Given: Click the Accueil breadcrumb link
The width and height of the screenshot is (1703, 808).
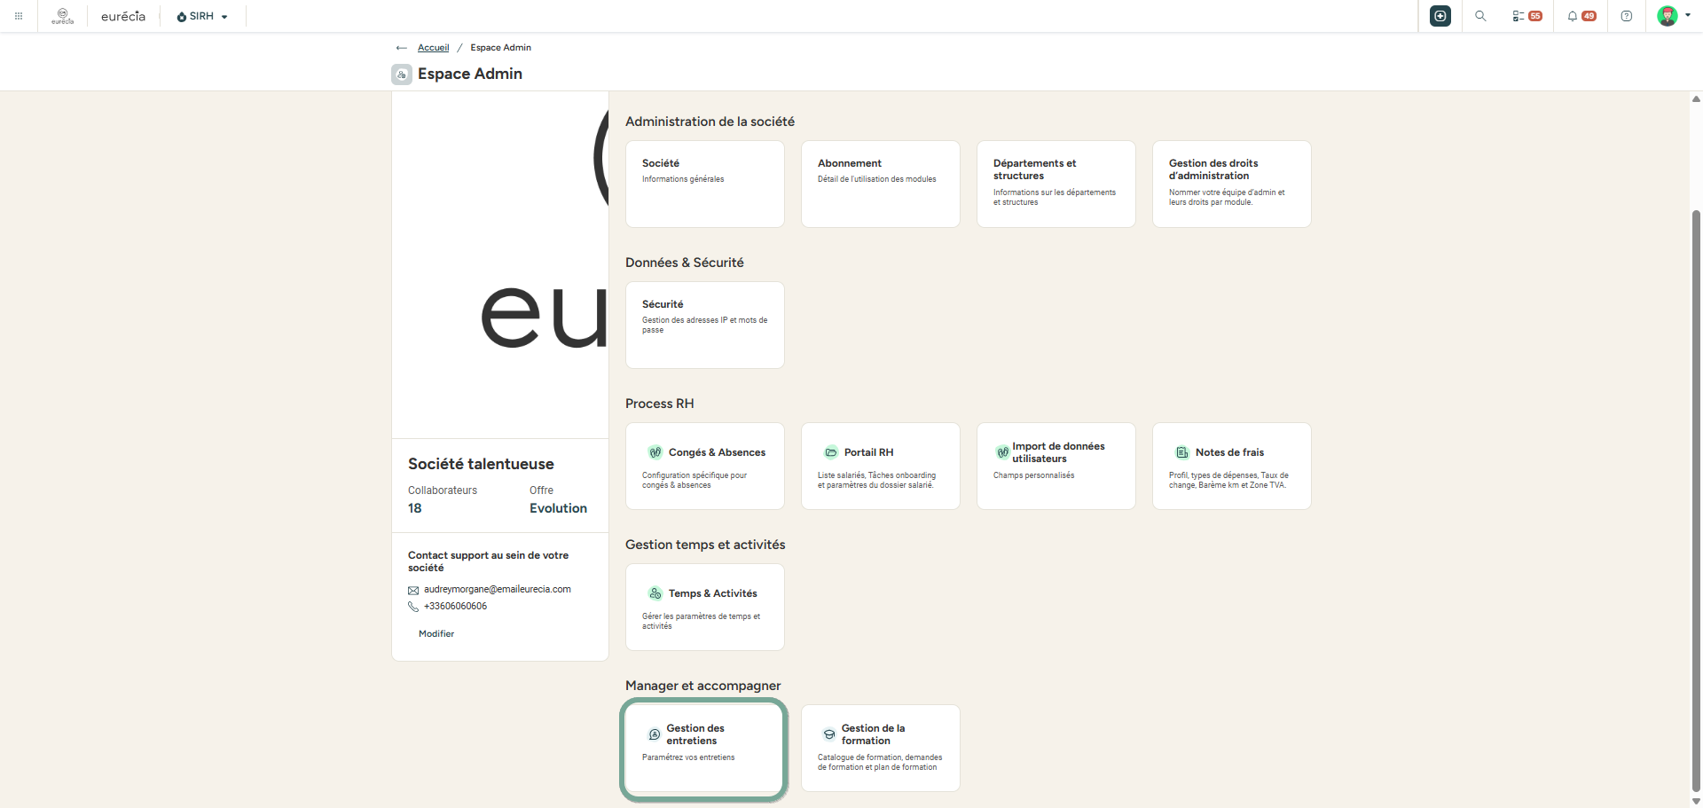Looking at the screenshot, I should (x=433, y=48).
